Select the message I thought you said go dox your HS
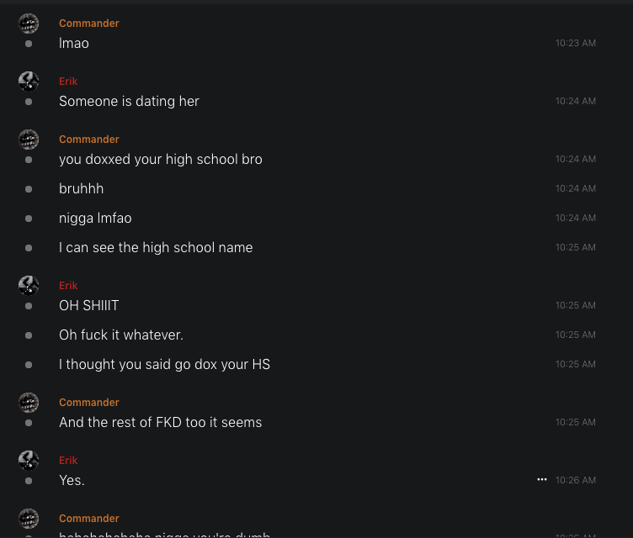The image size is (633, 538). (164, 365)
